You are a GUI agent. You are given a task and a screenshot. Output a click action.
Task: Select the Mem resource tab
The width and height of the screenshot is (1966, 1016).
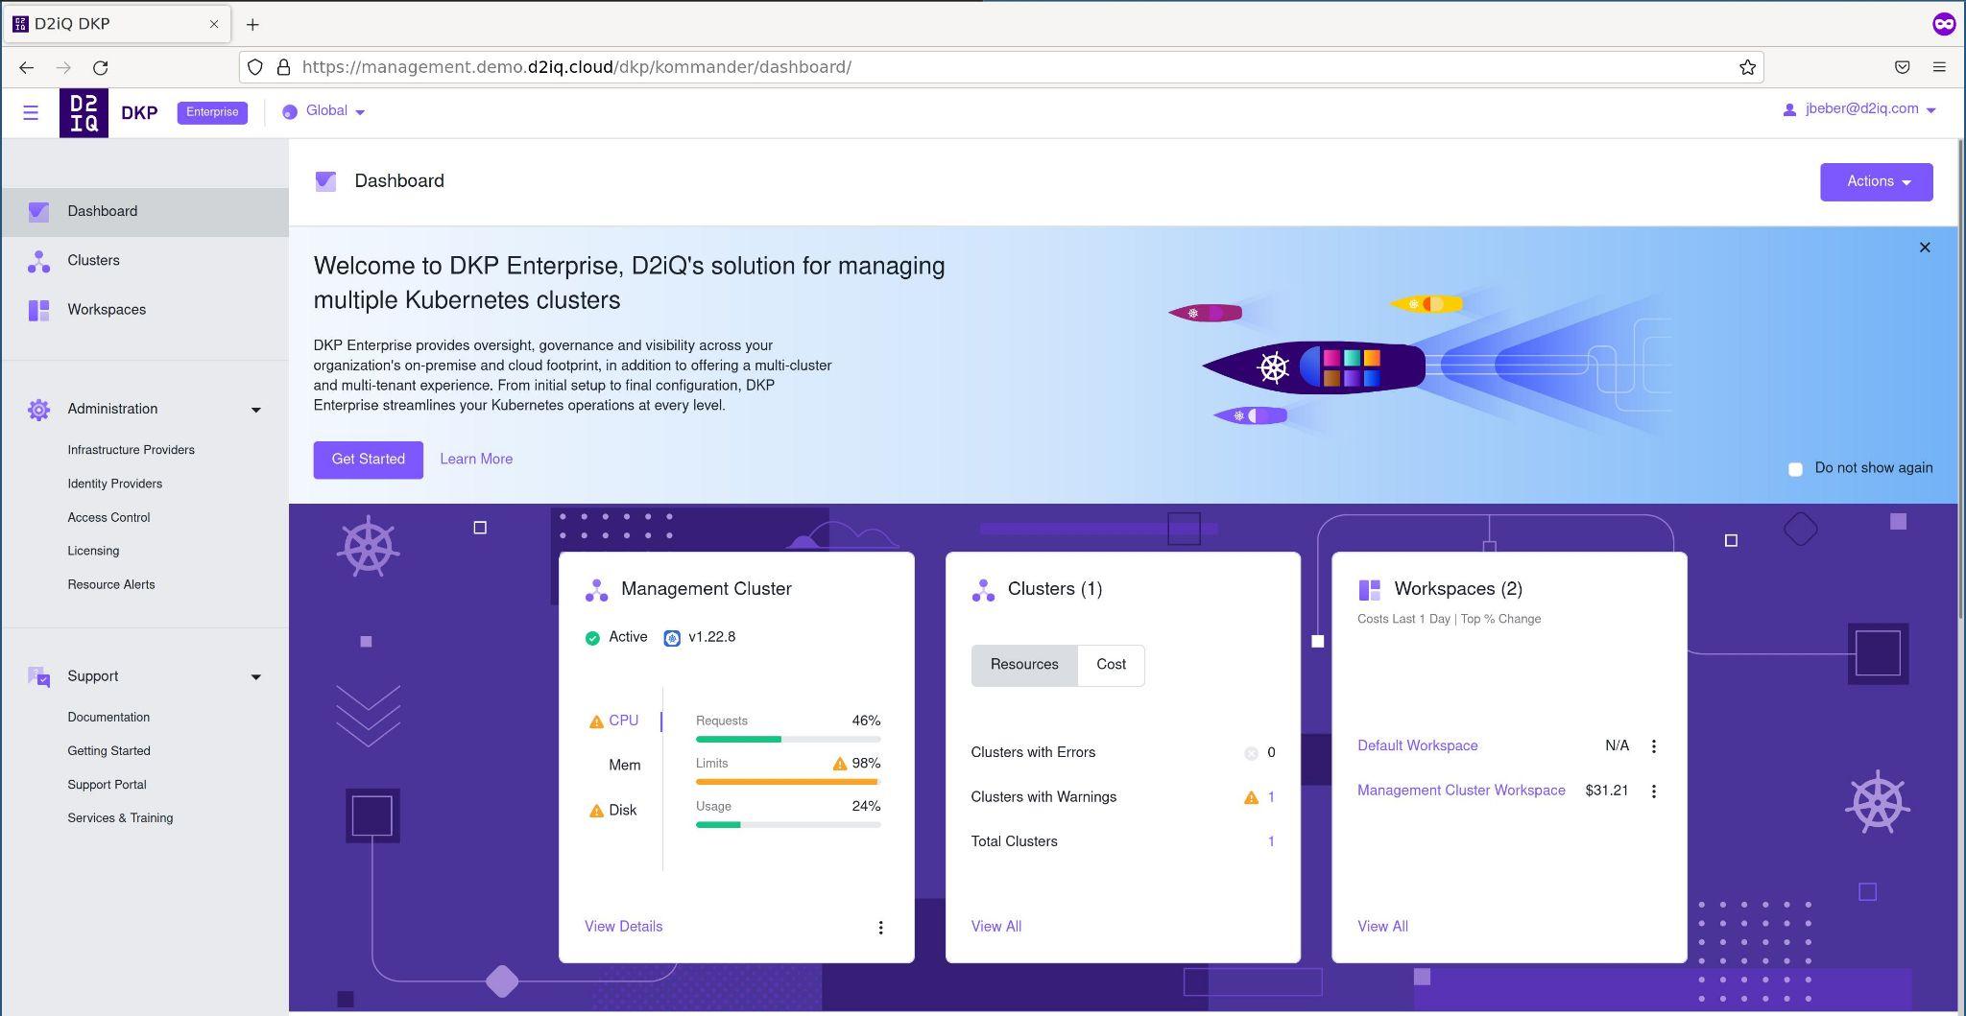pyautogui.click(x=624, y=766)
